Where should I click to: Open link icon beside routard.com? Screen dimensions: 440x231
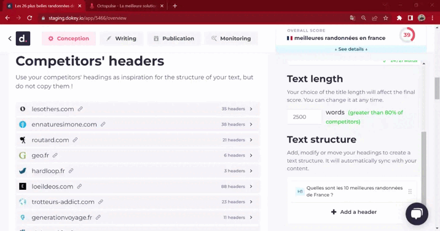[75, 140]
